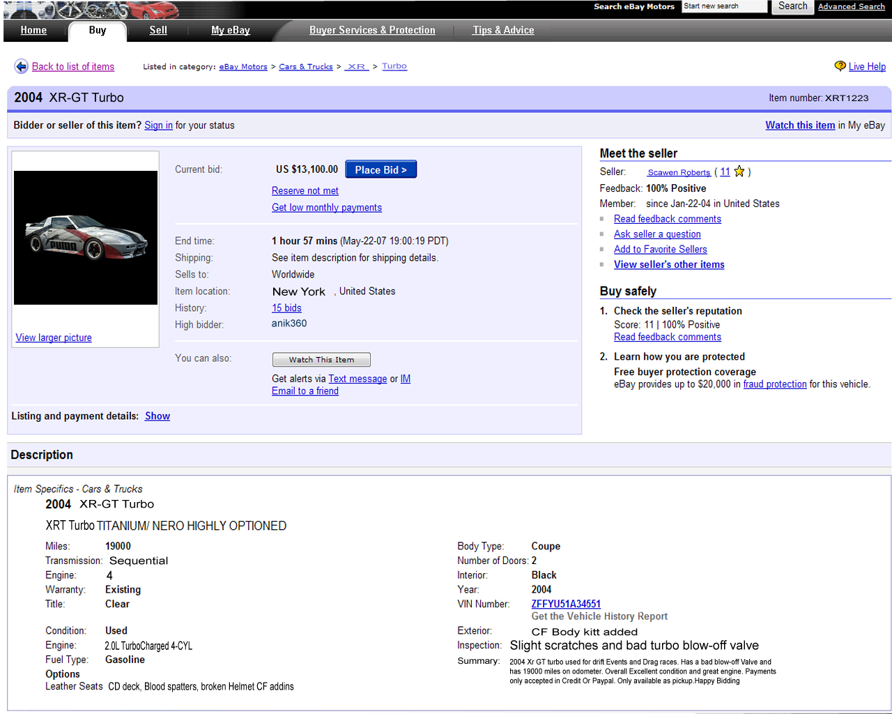Click the 2.0L TurboCharged 4-CYL value
Screen dimensions: 892x714
pyautogui.click(x=148, y=646)
